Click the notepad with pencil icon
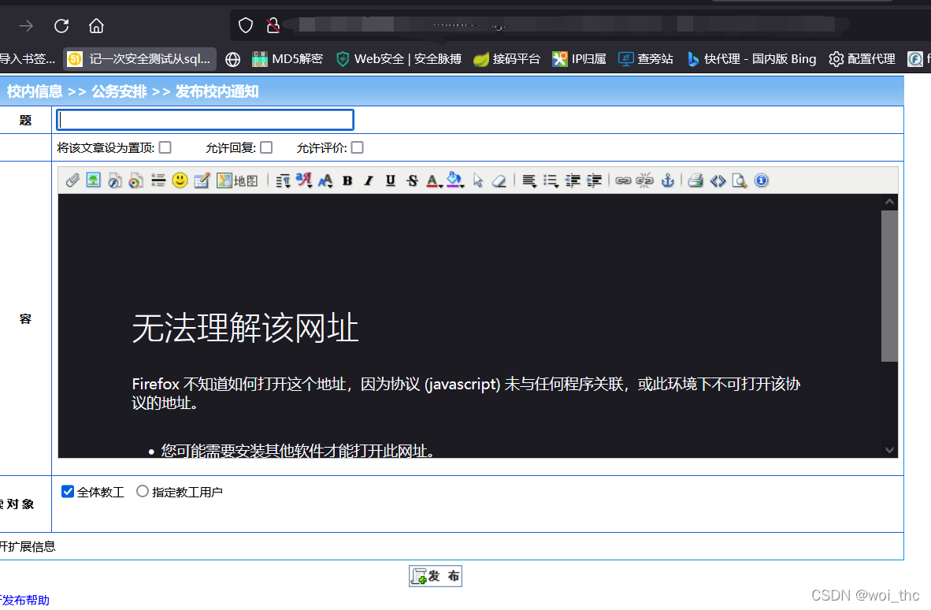 pos(202,180)
